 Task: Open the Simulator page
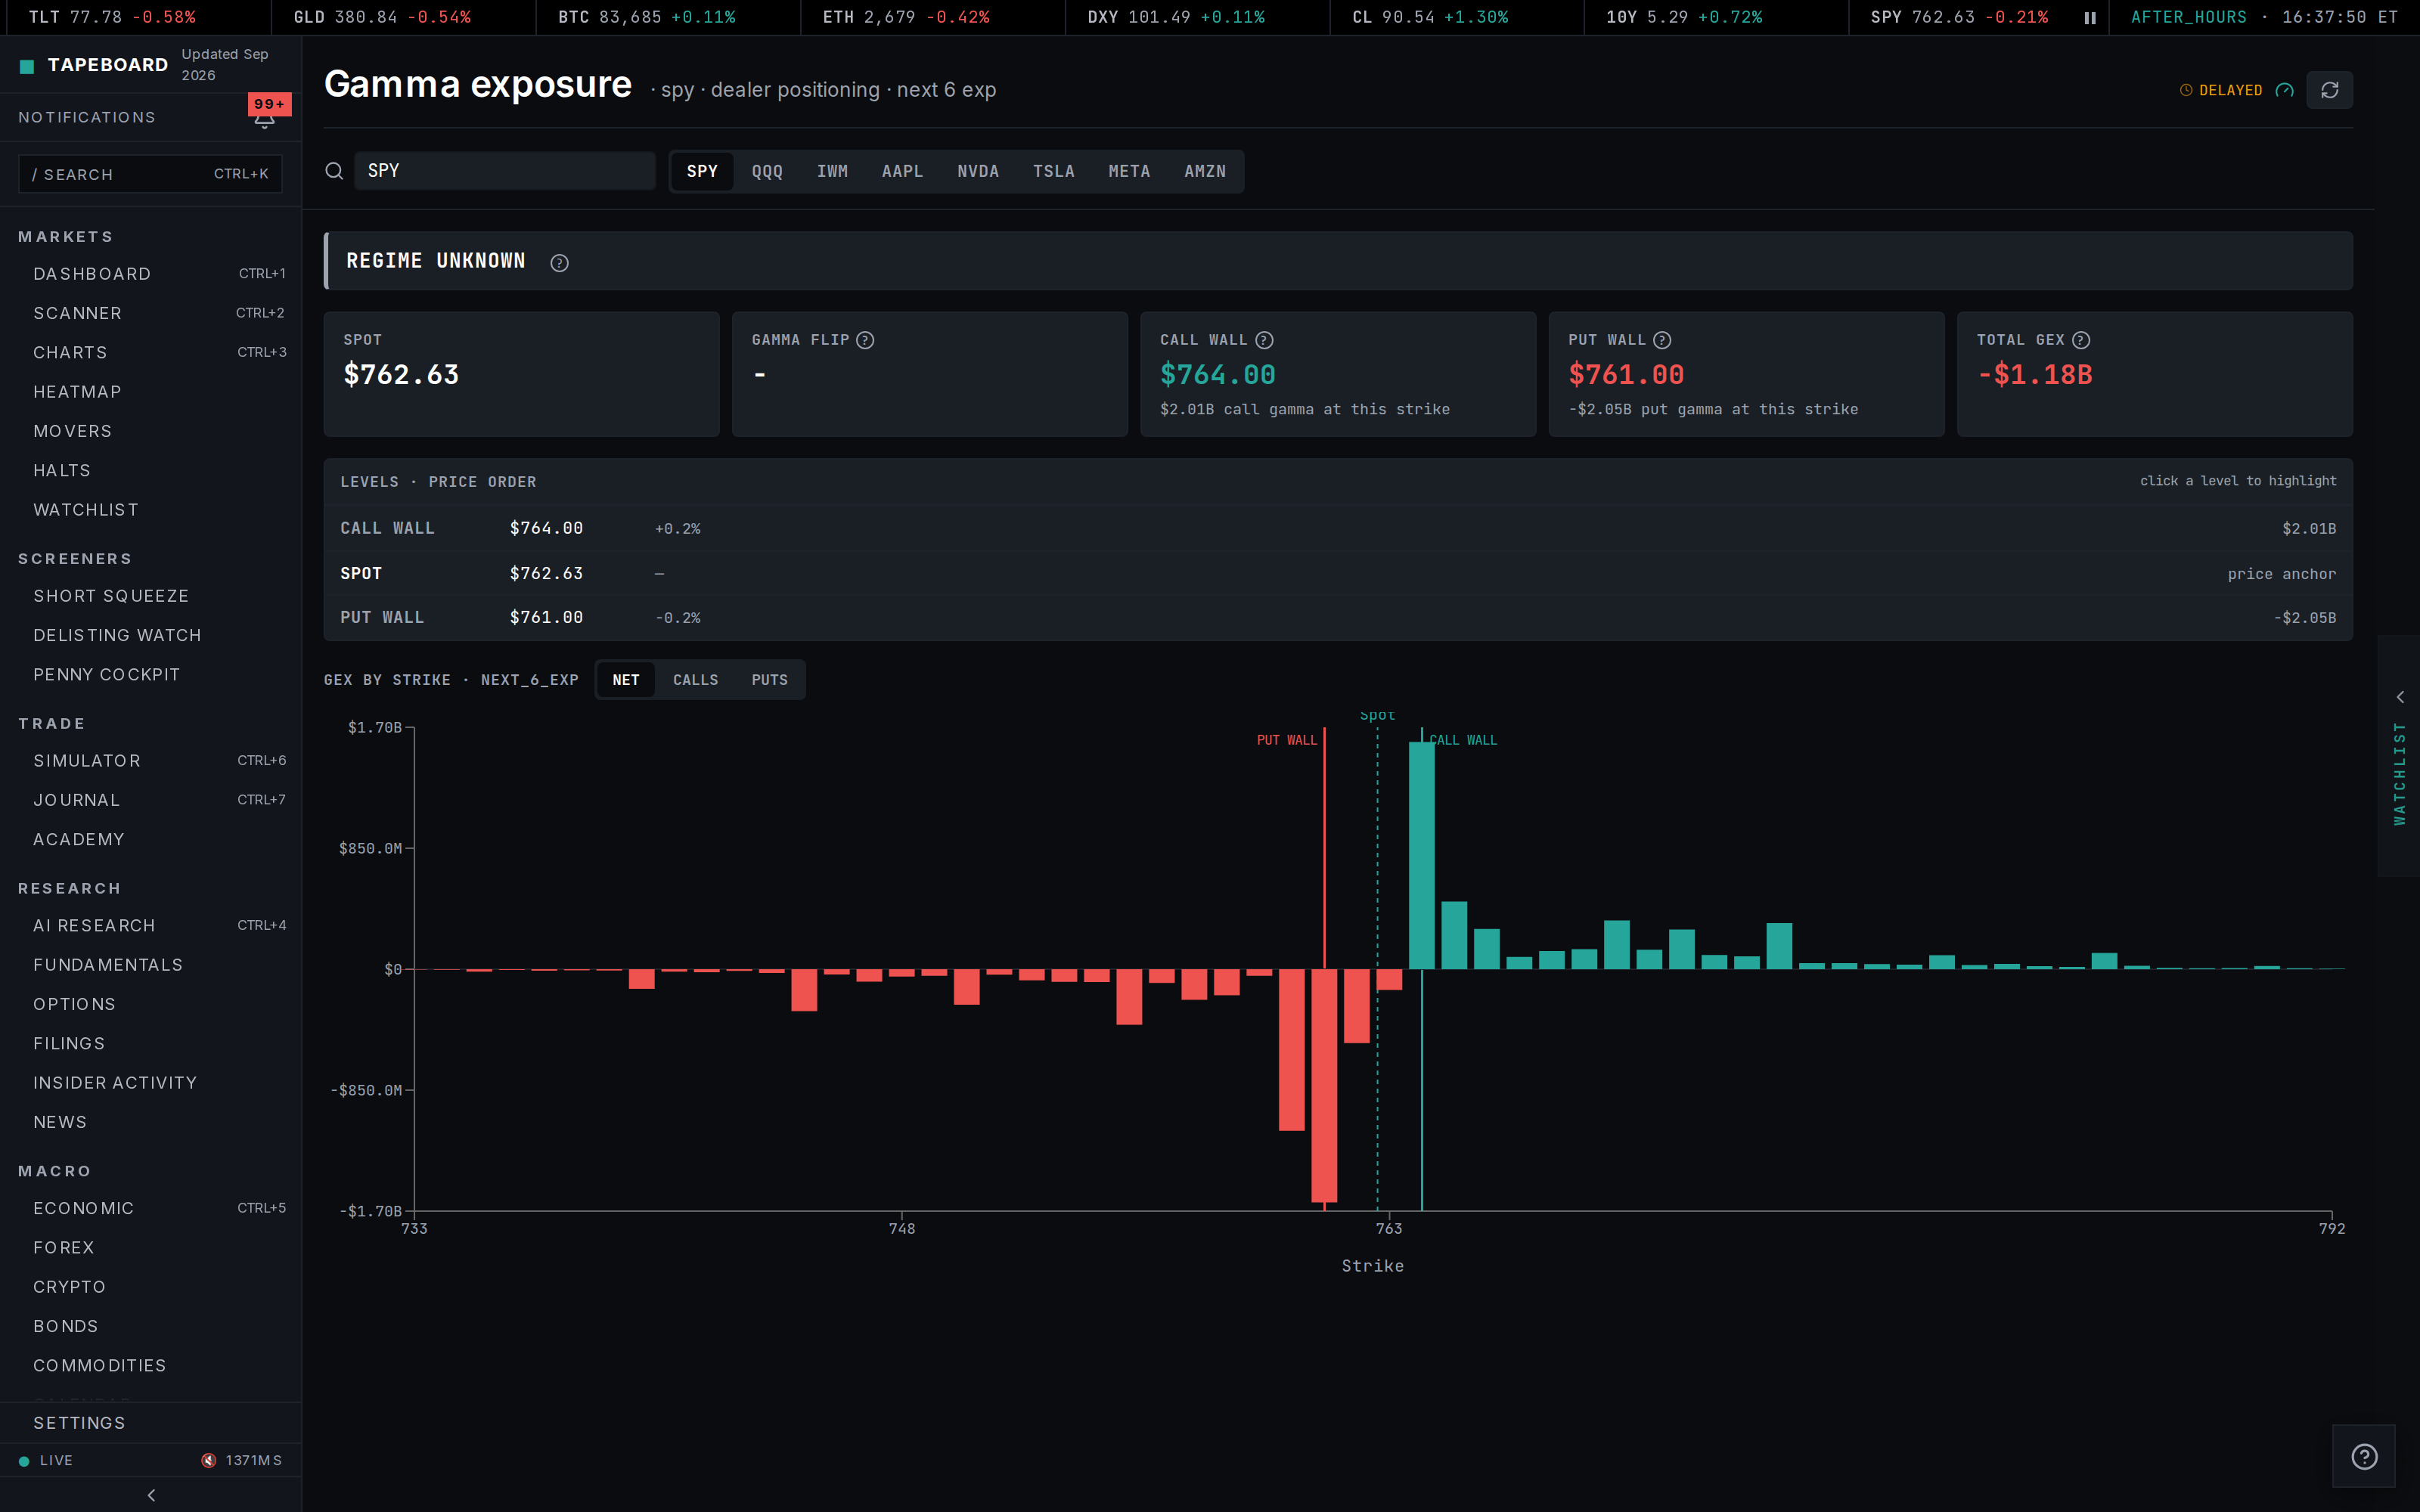click(x=151, y=761)
